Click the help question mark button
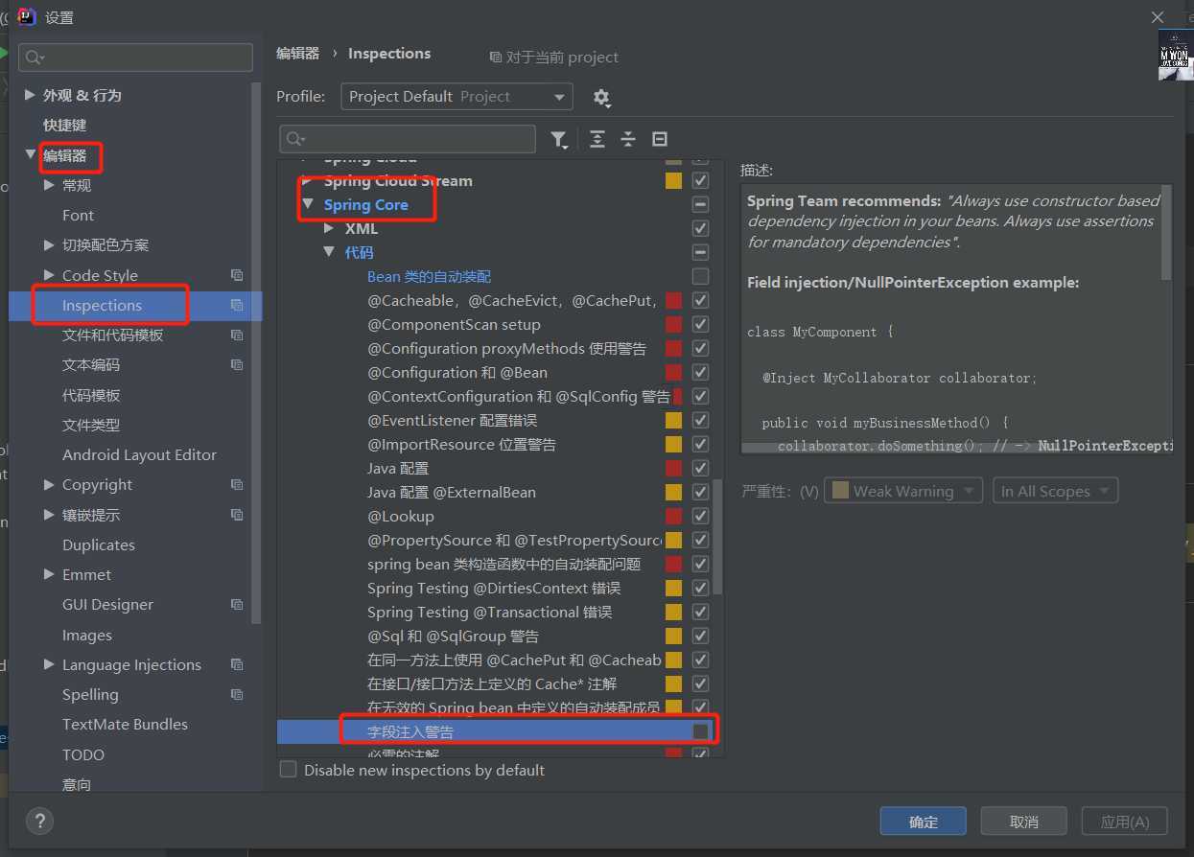This screenshot has height=857, width=1194. point(39,821)
